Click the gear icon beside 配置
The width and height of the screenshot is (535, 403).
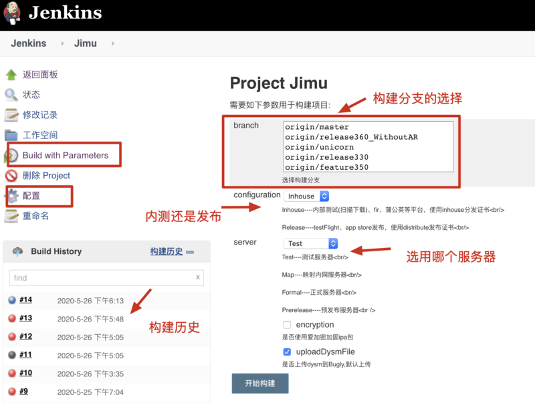(12, 196)
